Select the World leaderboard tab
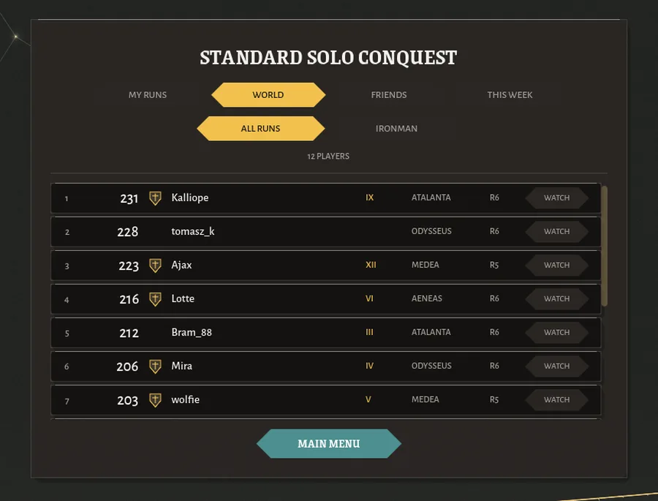 point(268,95)
